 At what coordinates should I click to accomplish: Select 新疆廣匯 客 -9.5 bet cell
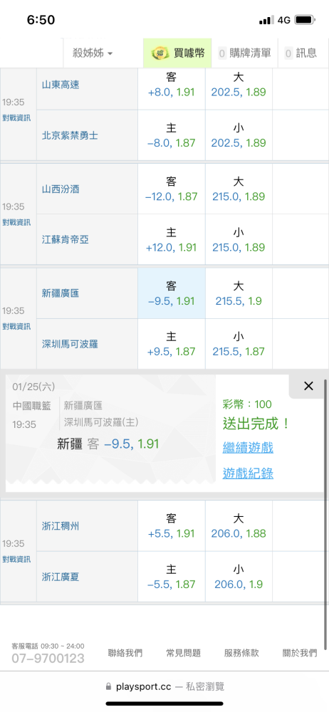(172, 293)
